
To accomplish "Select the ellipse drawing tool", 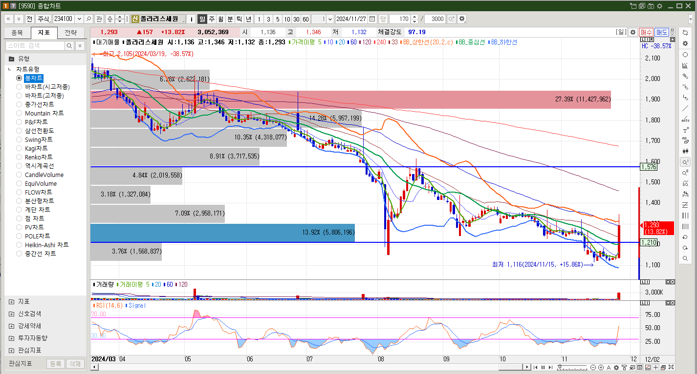I will coord(685,55).
